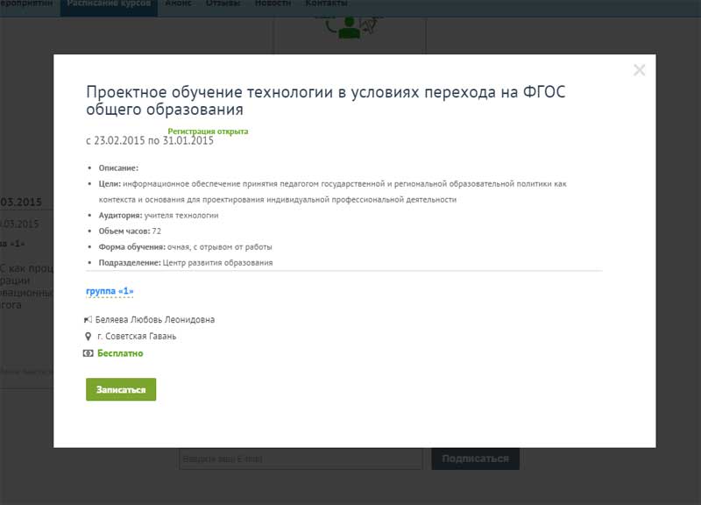Click the 'Форма обучения: очная' line
The width and height of the screenshot is (701, 505).
coord(186,247)
